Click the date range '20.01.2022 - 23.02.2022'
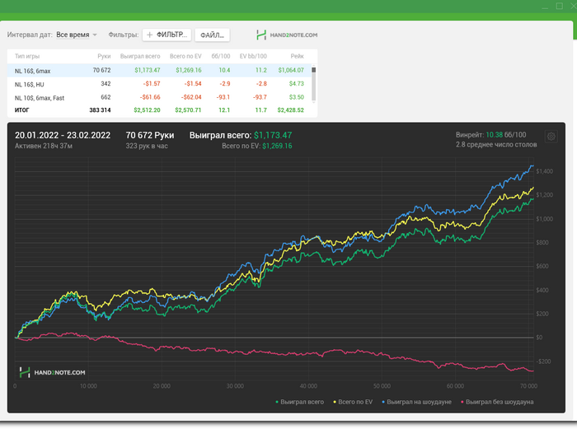Screen dimensions: 577x429 [x=63, y=135]
